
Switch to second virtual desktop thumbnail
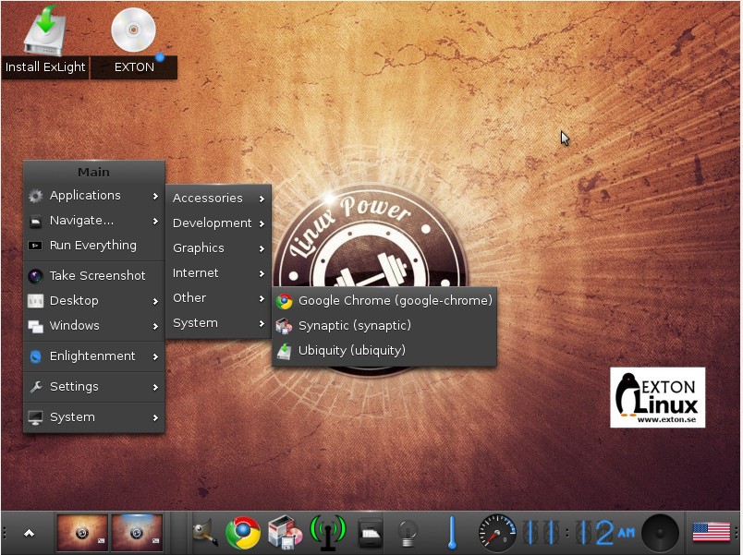point(137,533)
